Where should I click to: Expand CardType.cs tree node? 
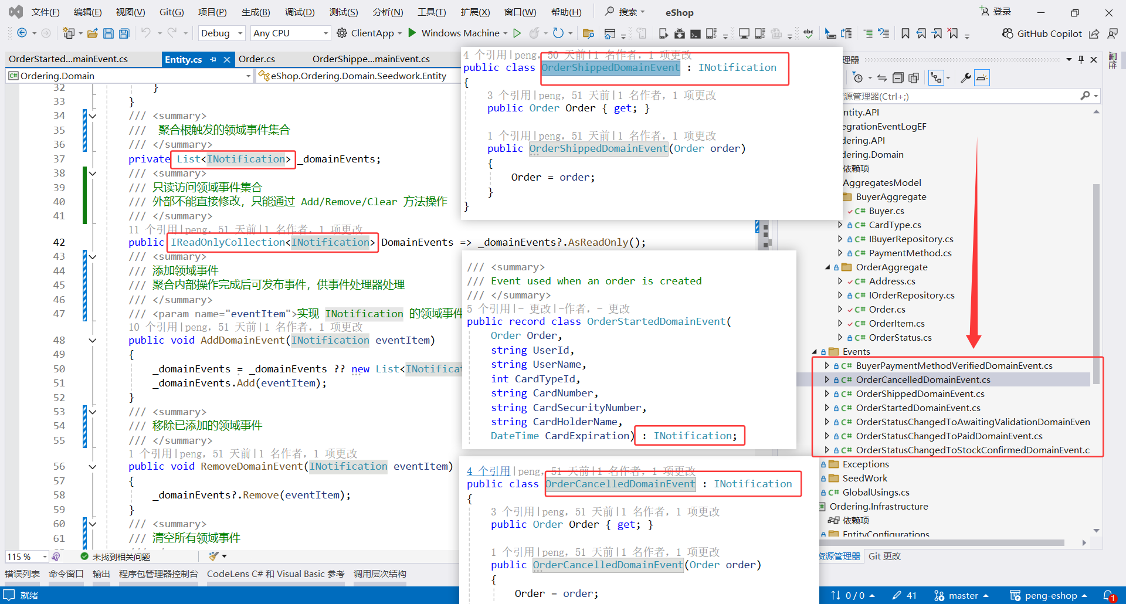point(840,225)
